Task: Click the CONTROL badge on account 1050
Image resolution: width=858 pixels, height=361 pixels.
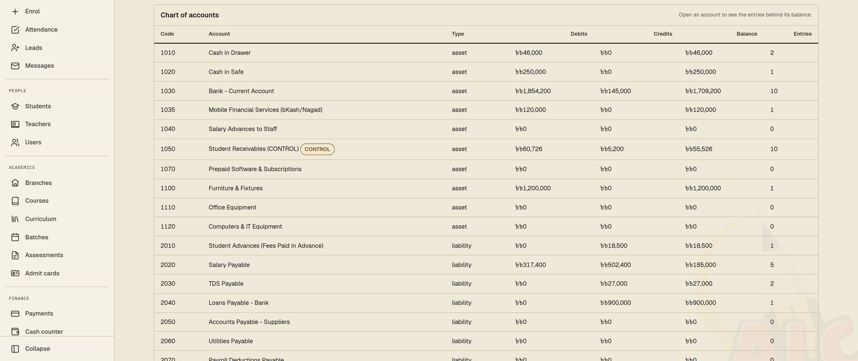Action: pos(317,149)
